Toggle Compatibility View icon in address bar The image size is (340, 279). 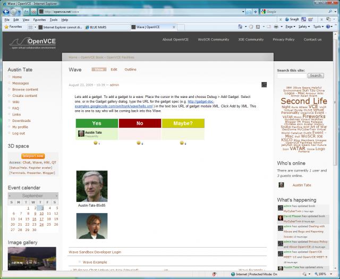click(x=249, y=12)
